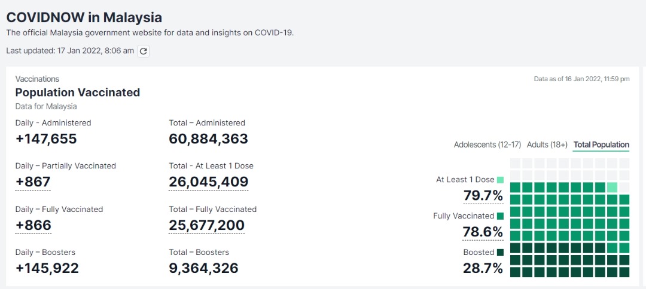Viewport: 646px width, 289px height.
Task: Click the Daily – Partially Vaccinated label
Action: (x=66, y=165)
